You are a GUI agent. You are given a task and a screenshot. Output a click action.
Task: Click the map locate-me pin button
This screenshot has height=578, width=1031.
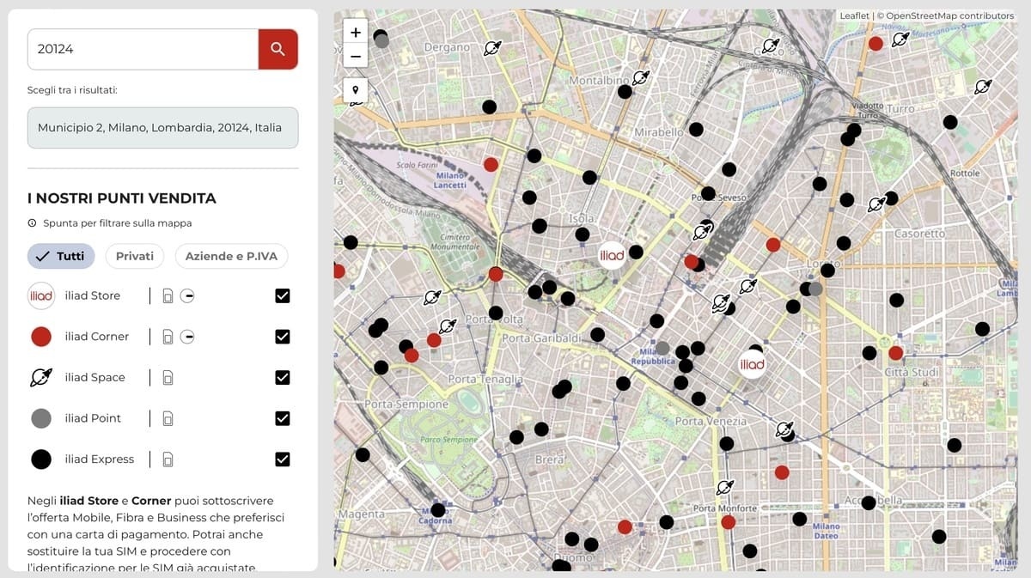click(x=356, y=90)
